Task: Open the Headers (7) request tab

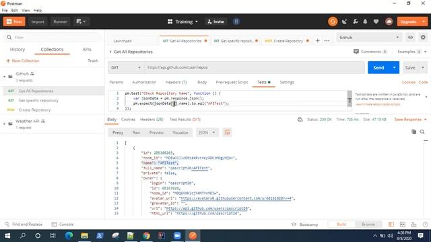Action: [176, 82]
